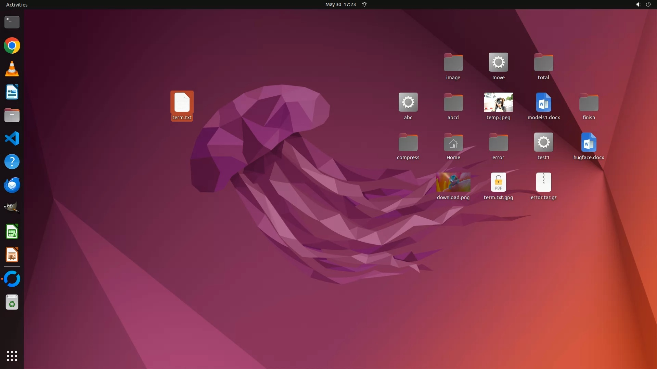The image size is (657, 369).
Task: Open the Trash in the dock
Action: (x=12, y=302)
